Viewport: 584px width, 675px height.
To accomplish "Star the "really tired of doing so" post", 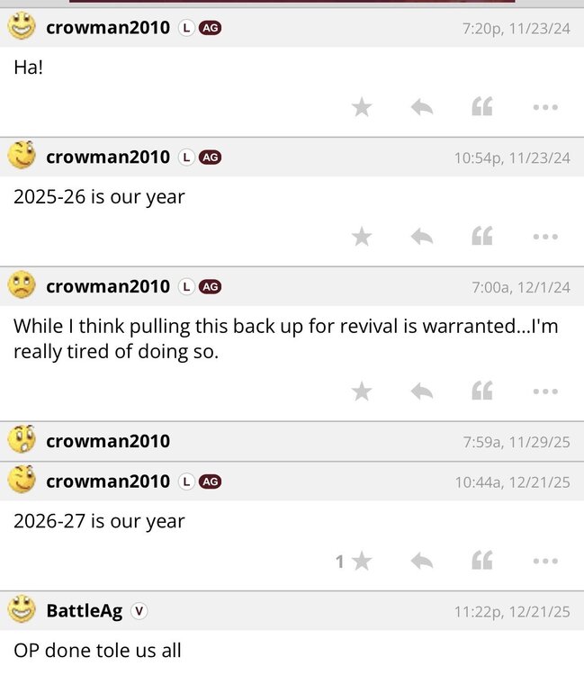I will [x=362, y=391].
